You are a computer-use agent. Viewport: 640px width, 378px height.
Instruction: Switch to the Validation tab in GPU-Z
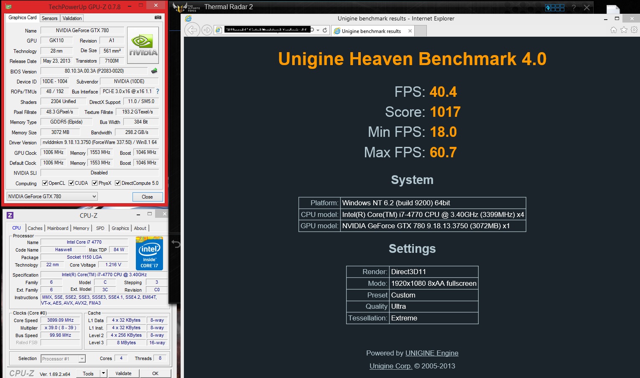(x=72, y=18)
